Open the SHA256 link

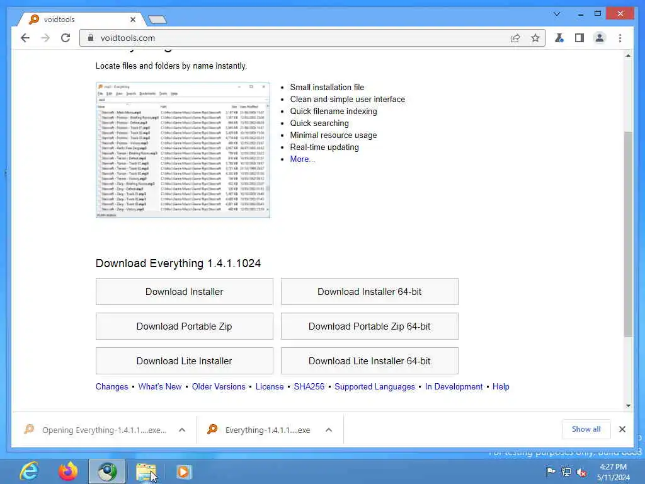pos(309,386)
